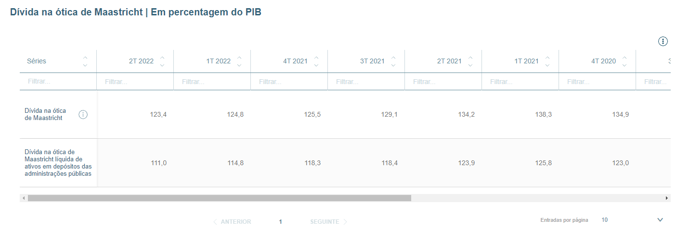The width and height of the screenshot is (677, 242).
Task: Sort by the 4T 2021 column
Action: coord(316,61)
